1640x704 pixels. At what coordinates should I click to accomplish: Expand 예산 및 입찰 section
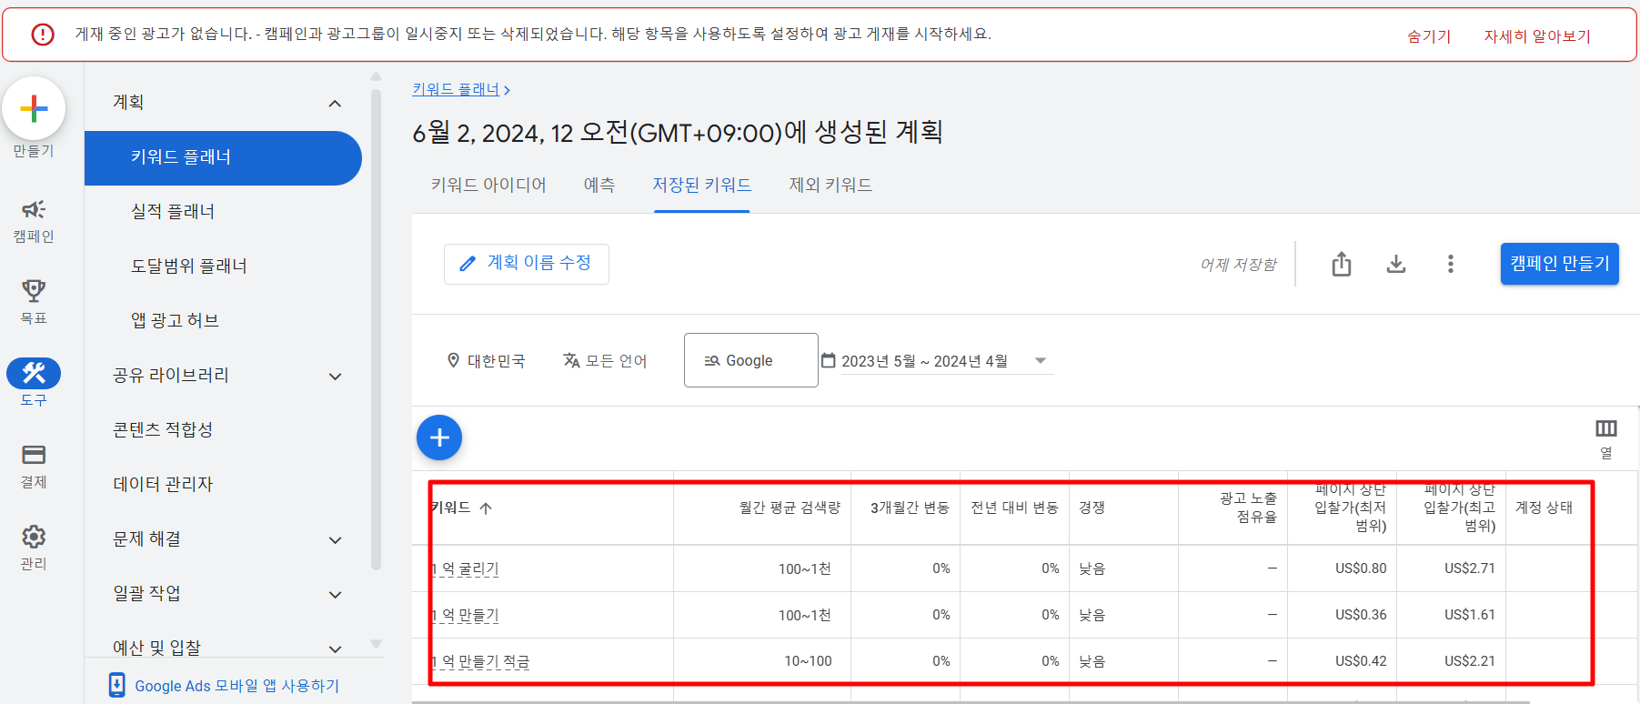335,649
